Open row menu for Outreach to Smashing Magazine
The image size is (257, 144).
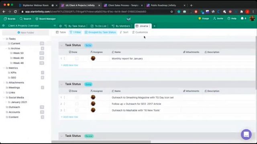pyautogui.click(x=64, y=98)
